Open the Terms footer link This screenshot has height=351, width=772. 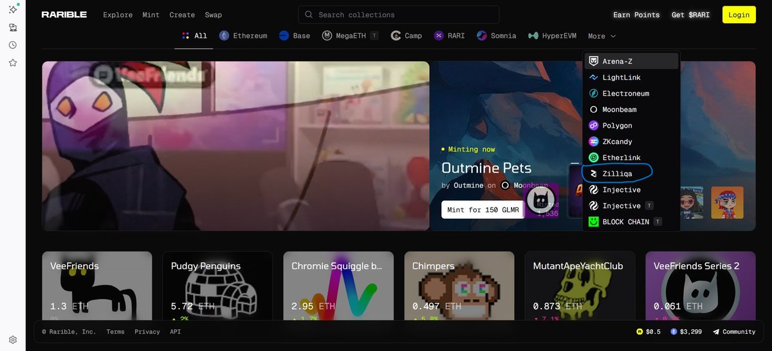(116, 332)
